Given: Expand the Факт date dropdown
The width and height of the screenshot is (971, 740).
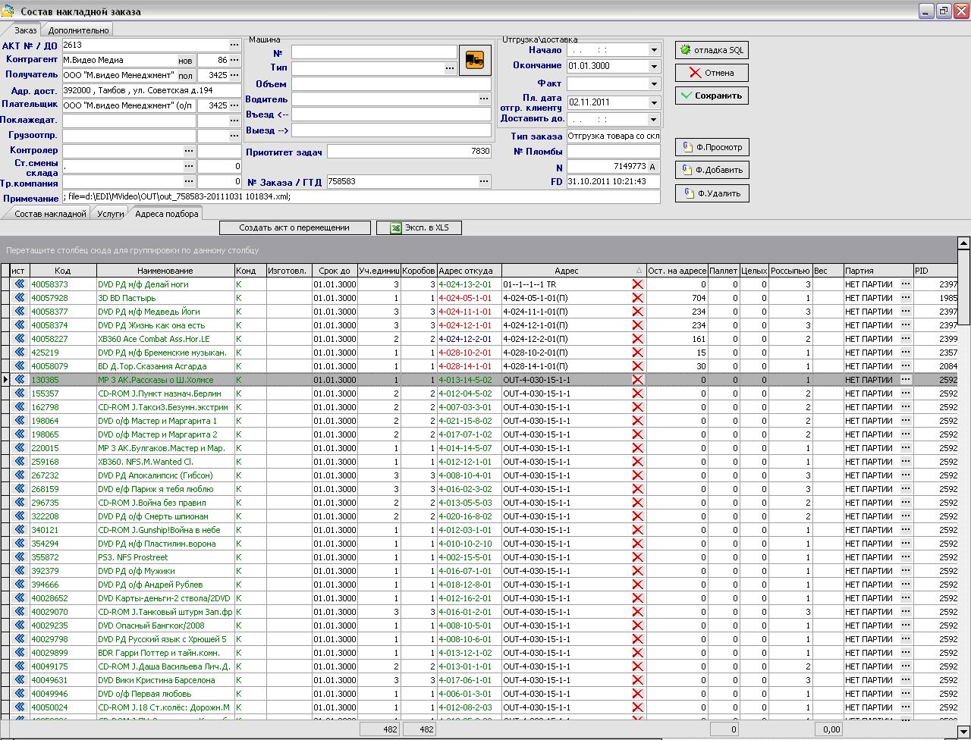Looking at the screenshot, I should 654,84.
